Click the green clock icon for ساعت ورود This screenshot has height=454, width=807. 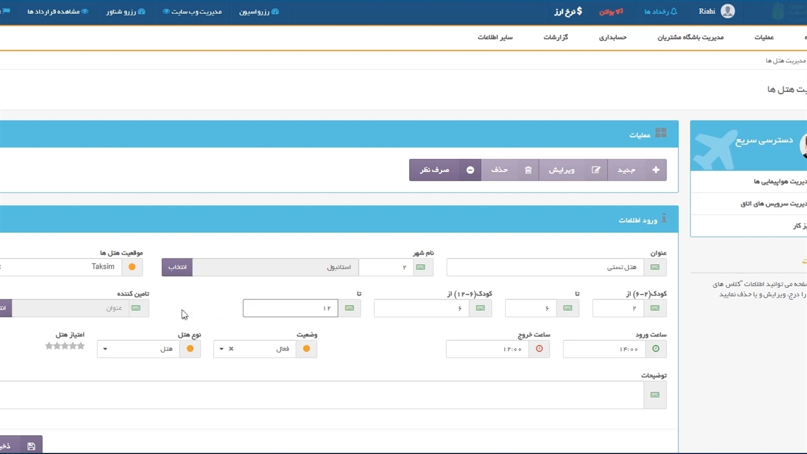[x=655, y=349]
